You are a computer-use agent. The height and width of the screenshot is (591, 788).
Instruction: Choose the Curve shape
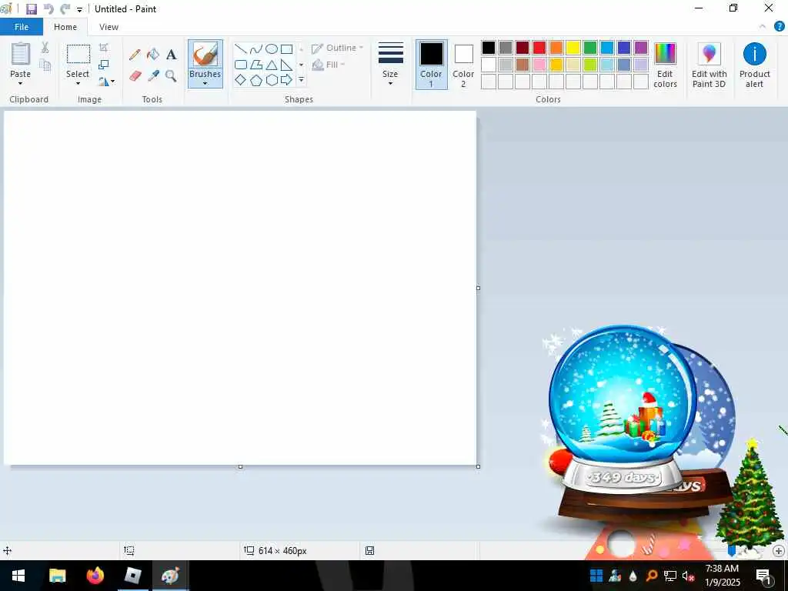(256, 48)
